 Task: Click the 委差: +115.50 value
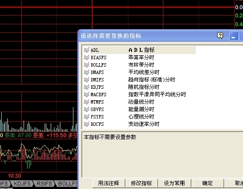50,135
